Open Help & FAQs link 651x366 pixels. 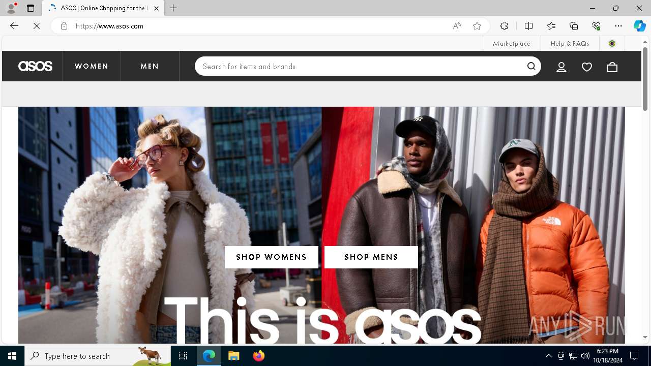point(570,43)
